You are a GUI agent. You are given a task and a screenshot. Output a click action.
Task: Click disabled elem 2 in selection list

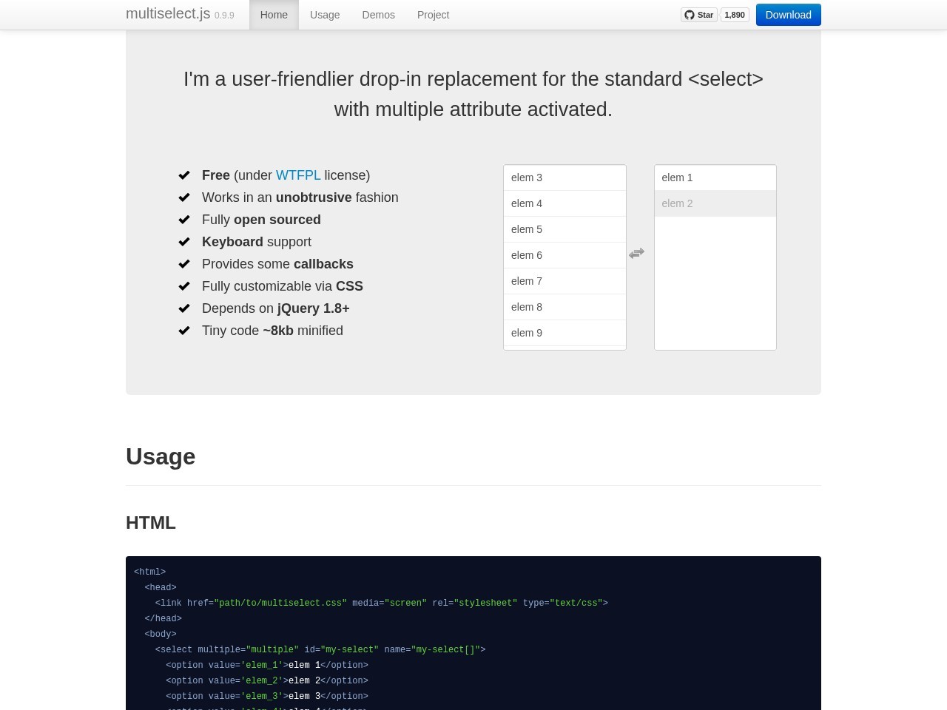point(715,203)
